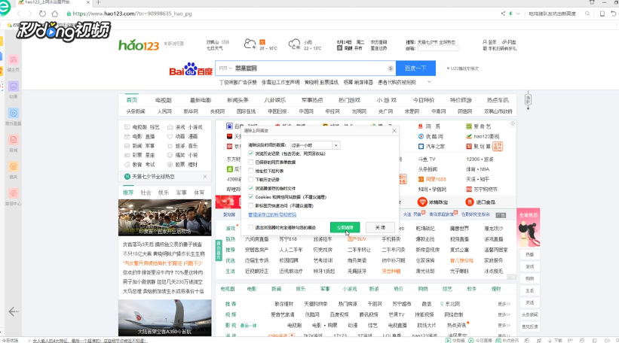Open the 网页 search type dropdown
The width and height of the screenshot is (619, 343).
[x=225, y=68]
